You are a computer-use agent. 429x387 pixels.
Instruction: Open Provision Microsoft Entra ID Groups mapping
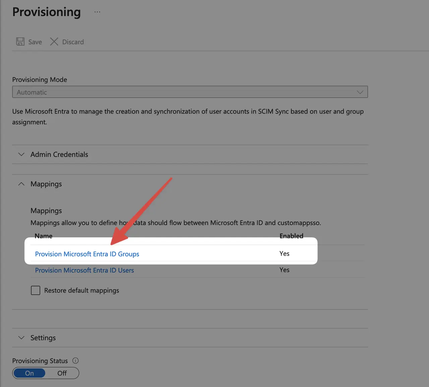(x=87, y=254)
